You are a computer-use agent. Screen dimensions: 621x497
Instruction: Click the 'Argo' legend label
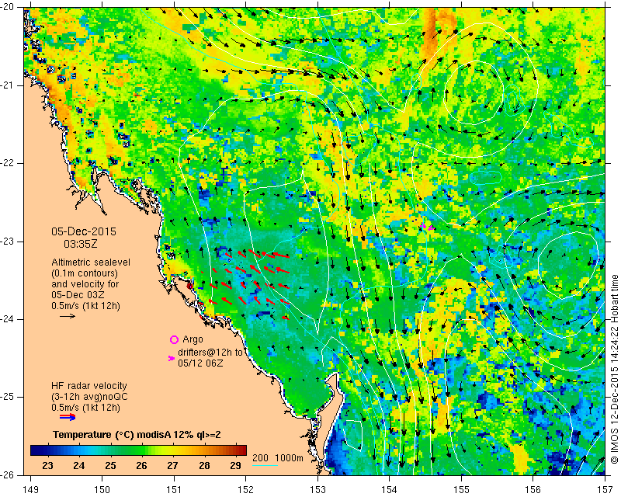click(193, 339)
